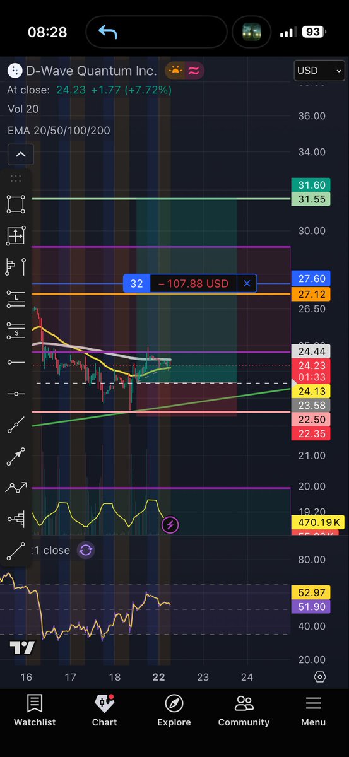Tap At close 24.23 +1.77 price text
Viewport: 349px width, 757px height.
tap(89, 90)
